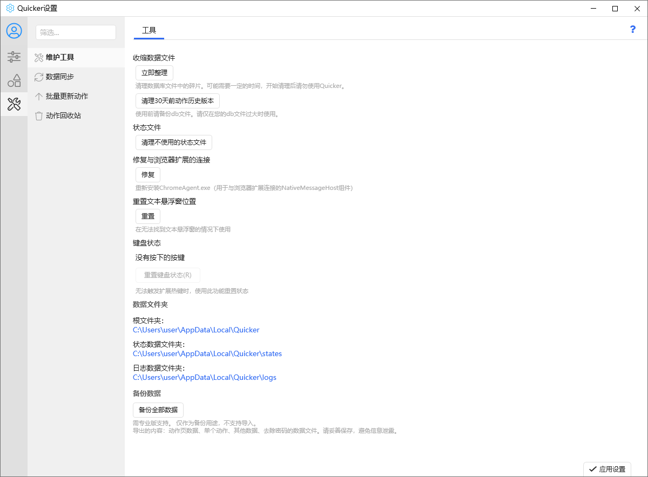Viewport: 648px width, 477px height.
Task: Click the 筛选 filter input box
Action: [76, 32]
